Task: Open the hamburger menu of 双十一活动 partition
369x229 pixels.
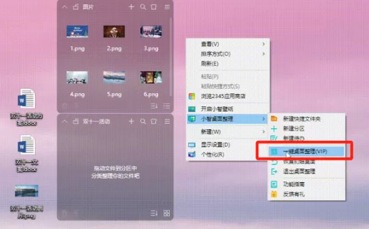Action: point(167,121)
